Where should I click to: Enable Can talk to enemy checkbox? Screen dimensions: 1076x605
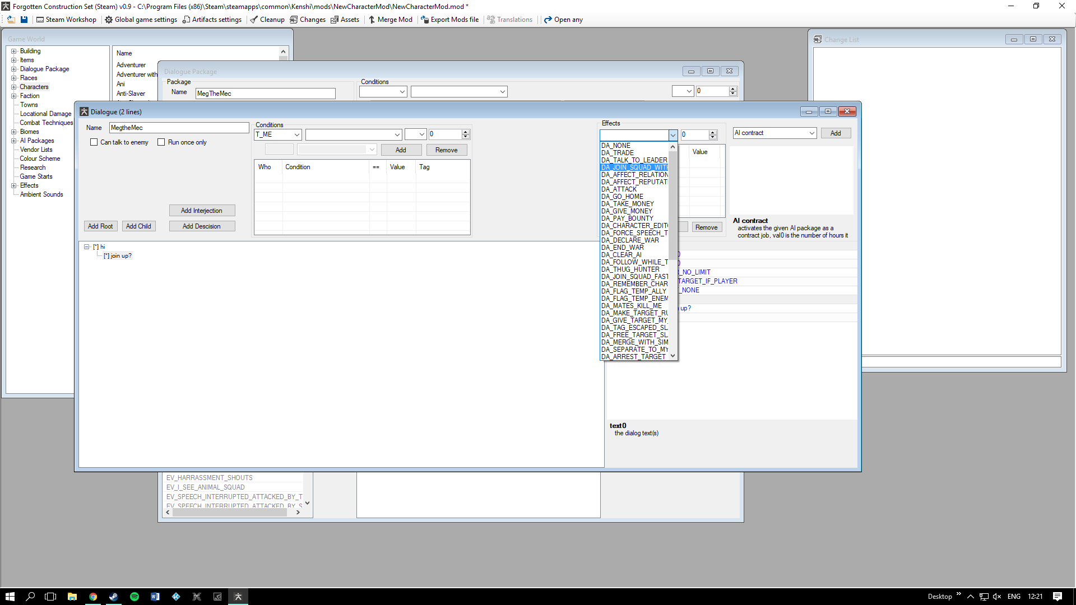(x=94, y=142)
